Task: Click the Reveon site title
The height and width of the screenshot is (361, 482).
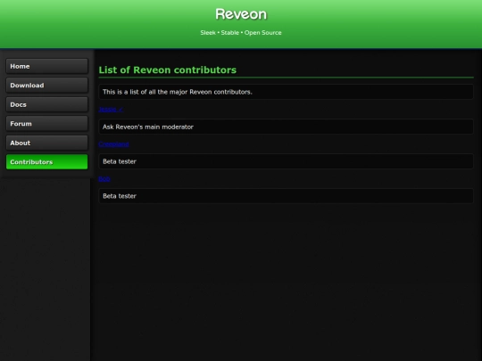Action: tap(241, 14)
